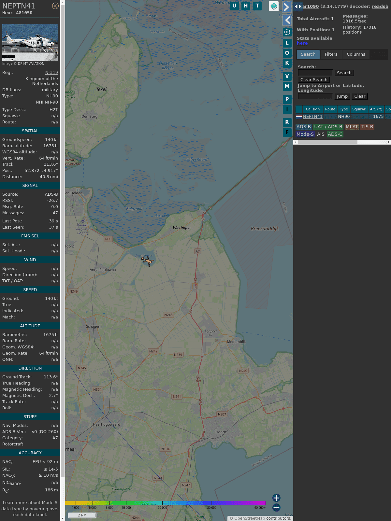Zoom in with the plus button
The height and width of the screenshot is (521, 391).
coord(276,498)
